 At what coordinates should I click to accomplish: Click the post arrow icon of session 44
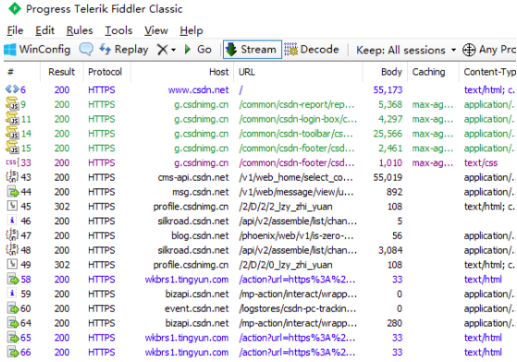(x=13, y=191)
